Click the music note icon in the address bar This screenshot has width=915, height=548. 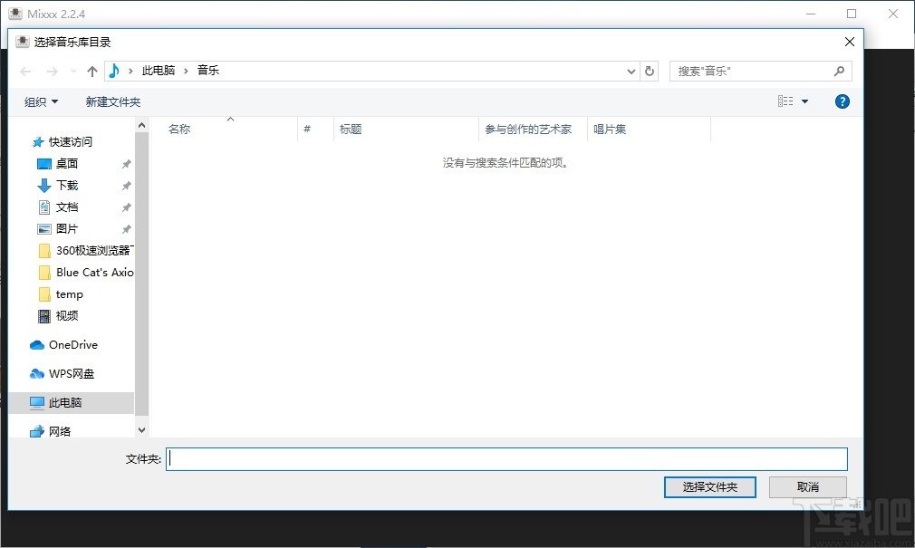click(x=112, y=71)
